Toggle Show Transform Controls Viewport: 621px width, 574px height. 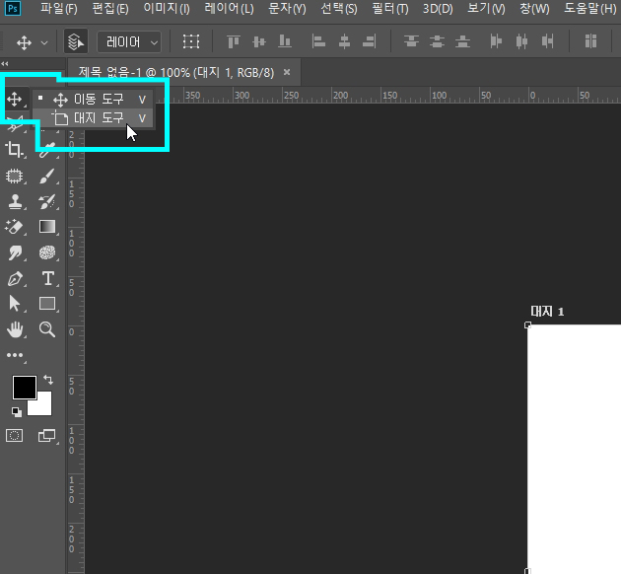click(x=191, y=41)
